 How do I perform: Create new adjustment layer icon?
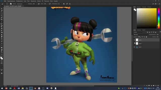[151, 85]
